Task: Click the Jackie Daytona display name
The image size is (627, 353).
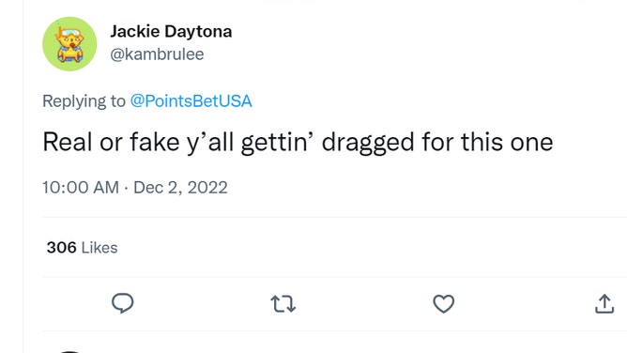Action: (x=171, y=31)
